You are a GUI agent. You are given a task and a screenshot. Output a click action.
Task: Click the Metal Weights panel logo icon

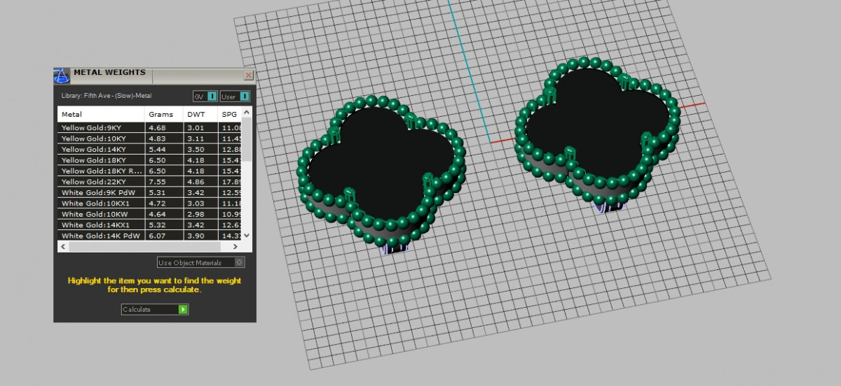click(x=62, y=76)
